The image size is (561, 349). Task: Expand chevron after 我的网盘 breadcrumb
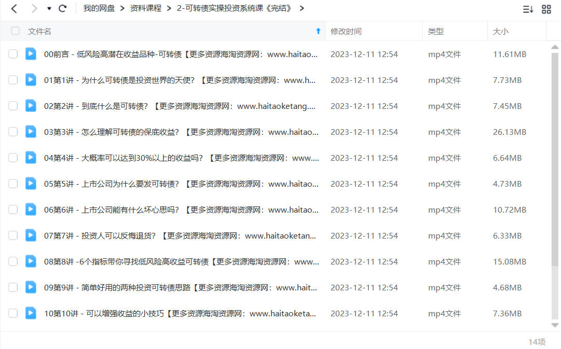122,9
